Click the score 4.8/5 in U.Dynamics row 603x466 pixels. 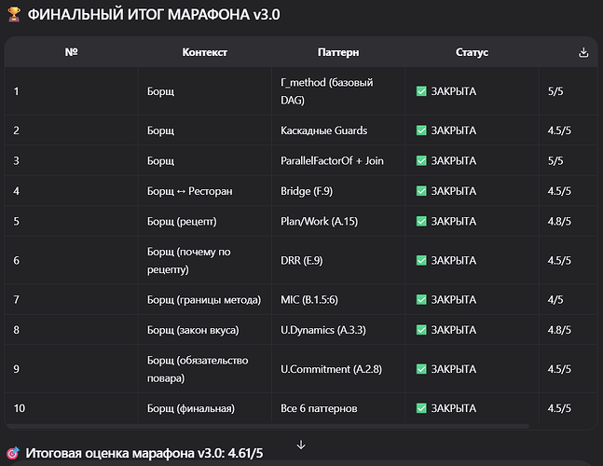tap(559, 330)
